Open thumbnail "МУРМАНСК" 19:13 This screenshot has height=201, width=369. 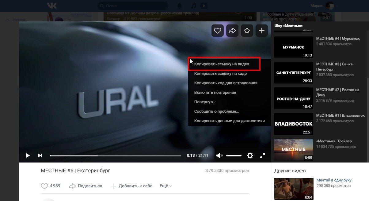click(294, 47)
